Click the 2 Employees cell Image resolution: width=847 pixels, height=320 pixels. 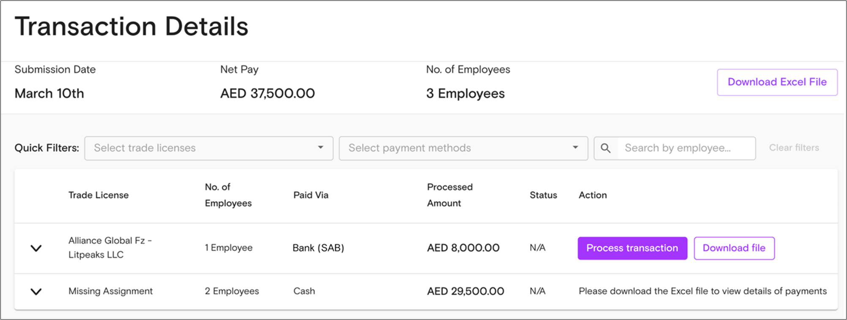tap(232, 291)
